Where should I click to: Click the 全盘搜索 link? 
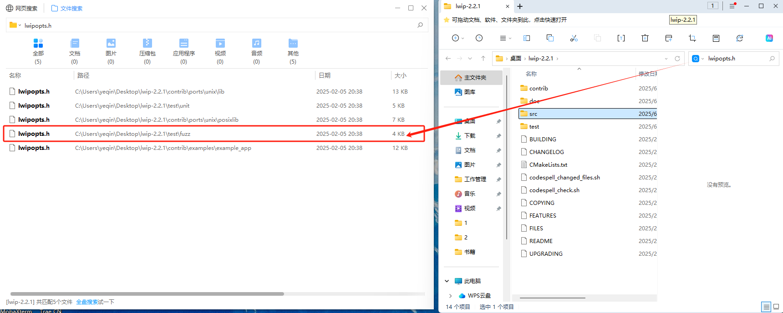87,302
